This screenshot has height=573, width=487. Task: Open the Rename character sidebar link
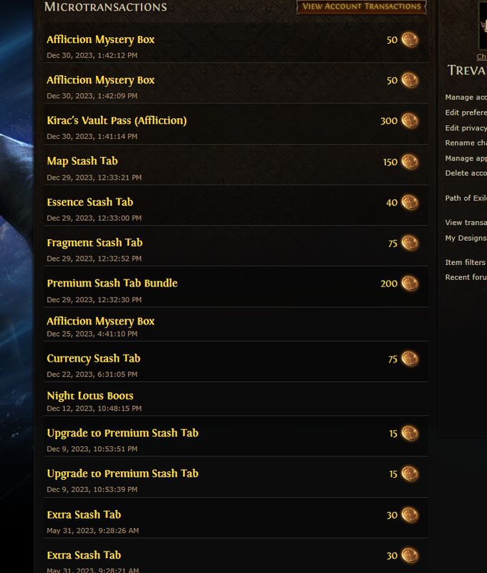466,143
